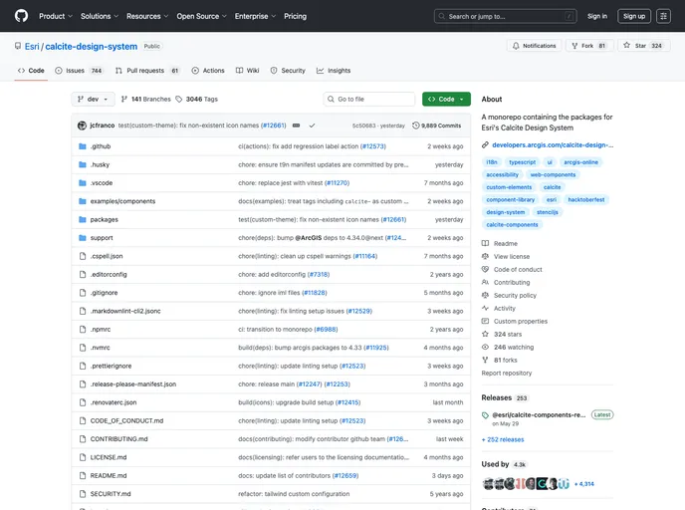685x510 pixels.
Task: Open the SECURITY.md file
Action: click(111, 494)
